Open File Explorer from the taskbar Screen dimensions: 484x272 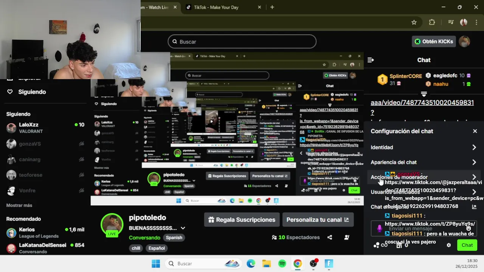tap(267, 264)
